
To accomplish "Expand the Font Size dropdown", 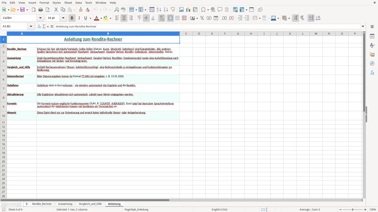I will 63,18.
